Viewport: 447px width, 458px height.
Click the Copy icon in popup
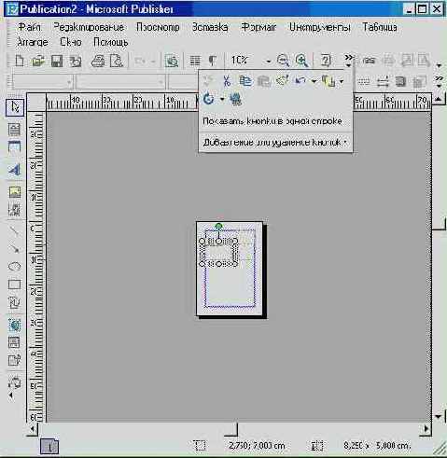click(245, 81)
